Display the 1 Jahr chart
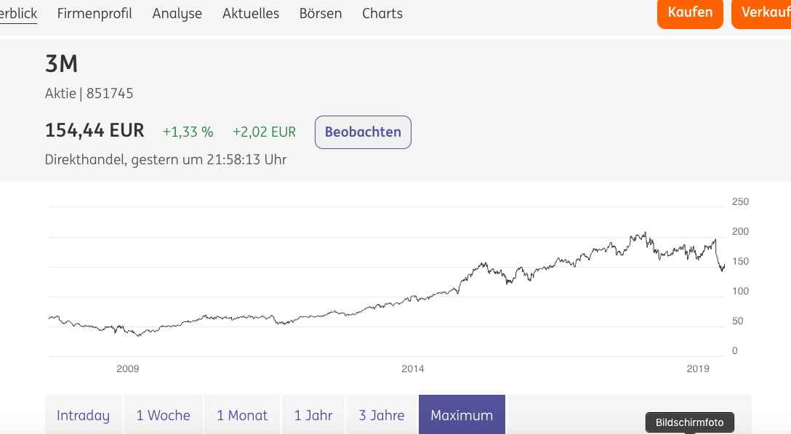The height and width of the screenshot is (434, 791). coord(313,414)
